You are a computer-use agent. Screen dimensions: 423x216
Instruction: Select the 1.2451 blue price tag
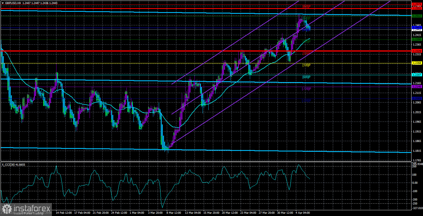click(417, 27)
